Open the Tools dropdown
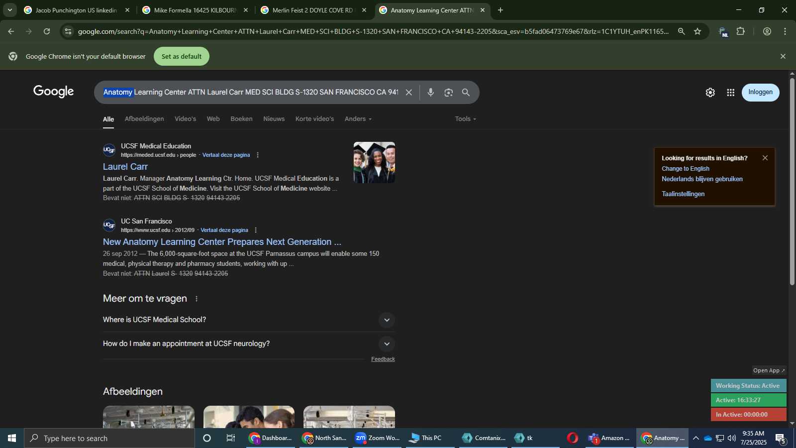 [466, 119]
